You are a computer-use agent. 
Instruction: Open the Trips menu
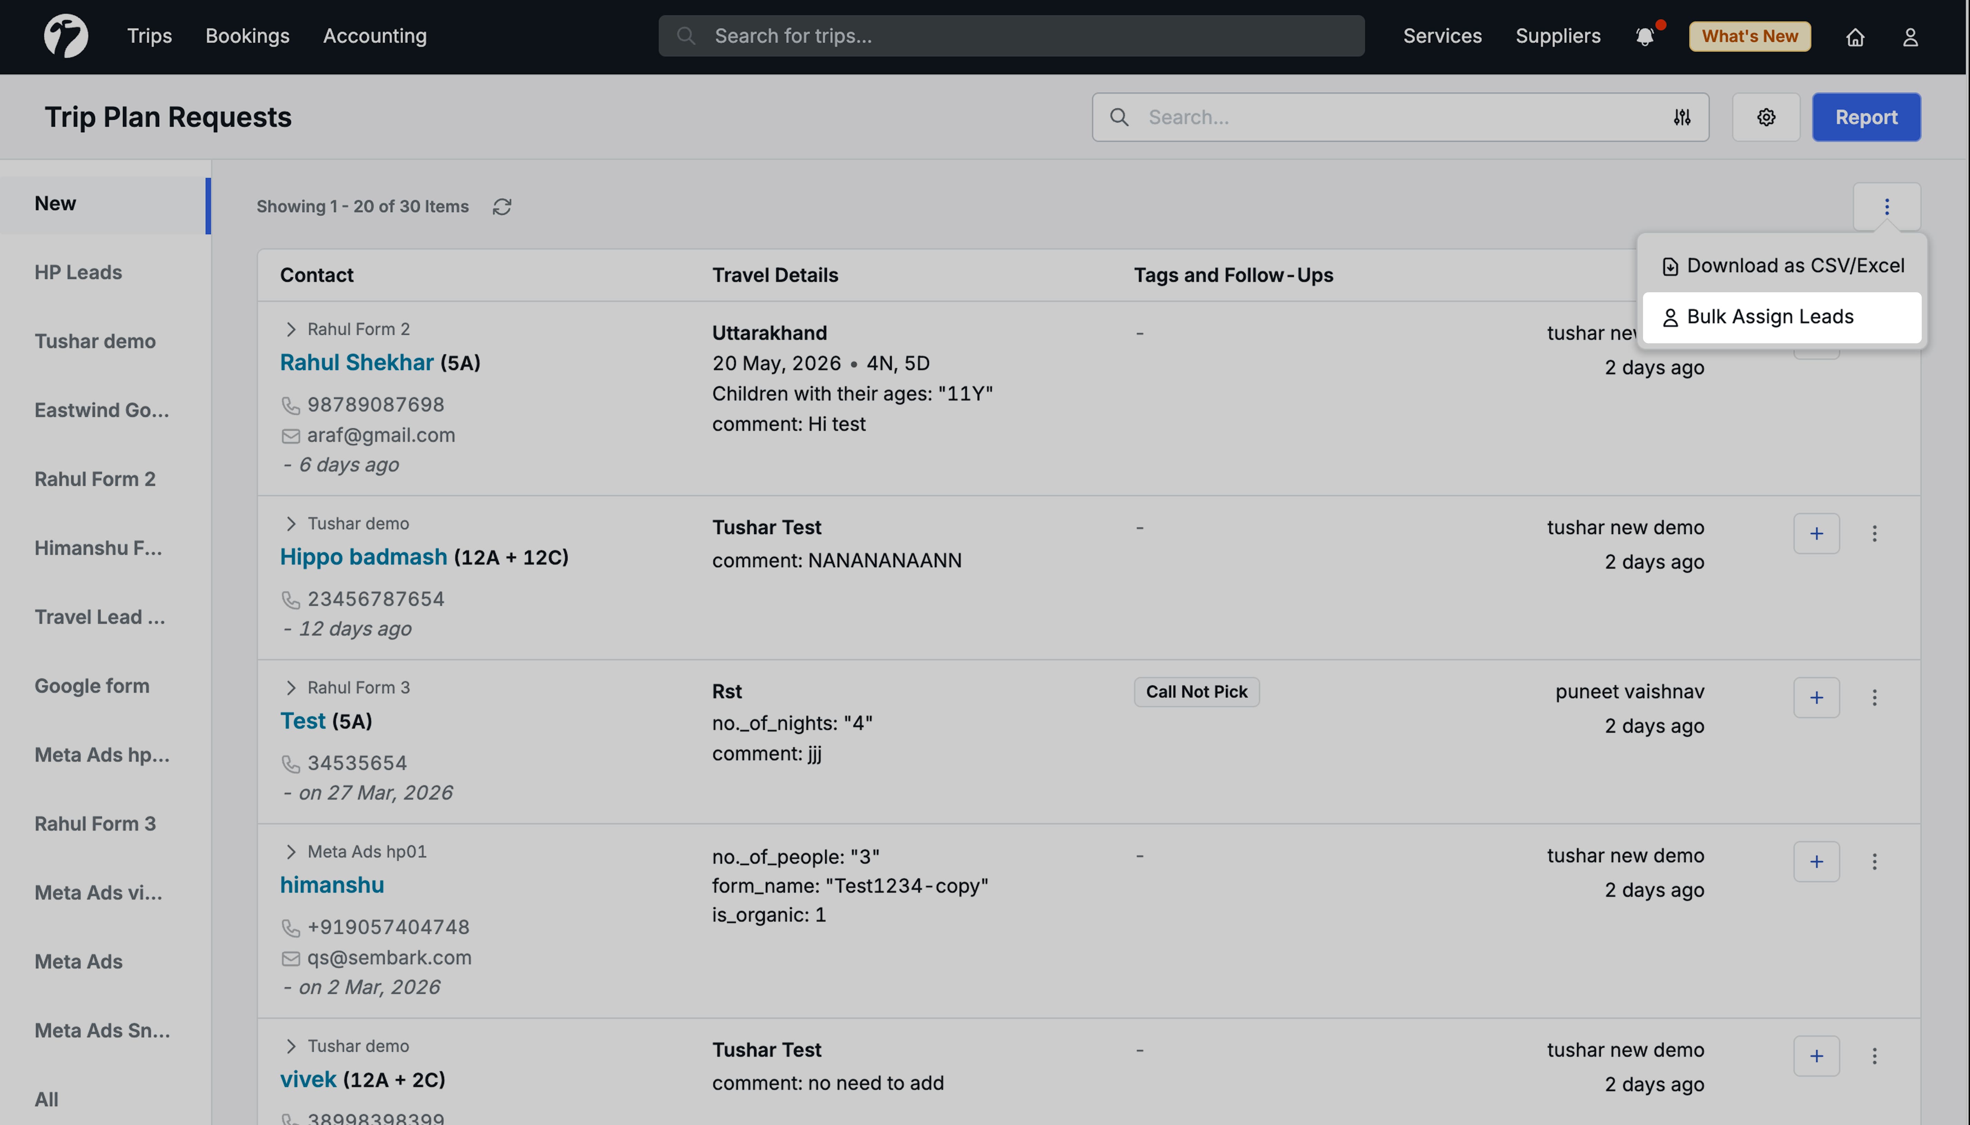tap(149, 36)
